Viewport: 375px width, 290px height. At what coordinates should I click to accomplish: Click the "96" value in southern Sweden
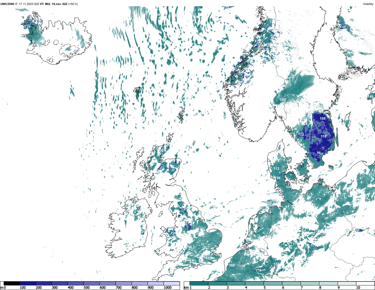tap(319, 153)
